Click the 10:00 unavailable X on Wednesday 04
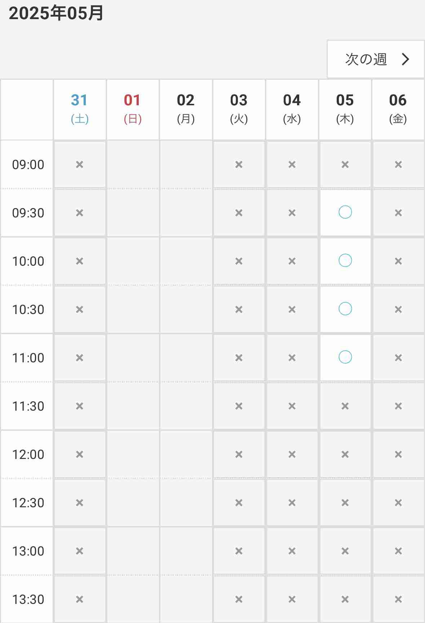The image size is (425, 623). coord(292,261)
